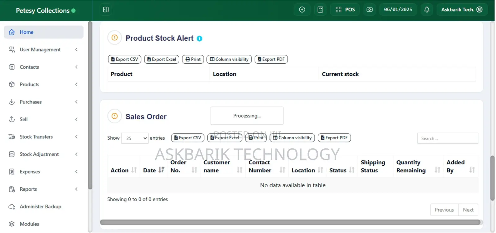Sort by Added By column arrows

pyautogui.click(x=472, y=170)
